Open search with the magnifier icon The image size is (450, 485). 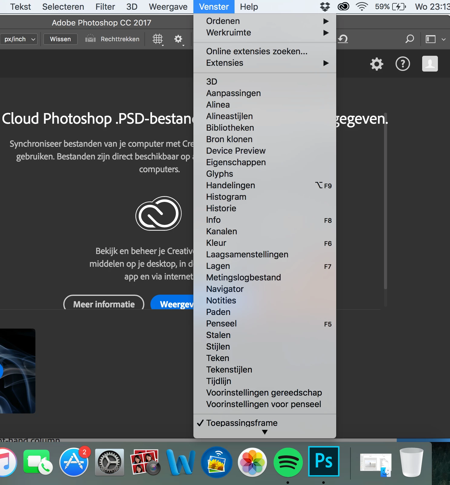point(409,39)
